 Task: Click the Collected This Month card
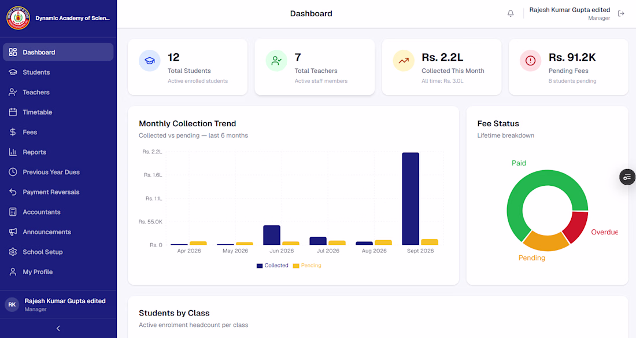[x=441, y=67]
